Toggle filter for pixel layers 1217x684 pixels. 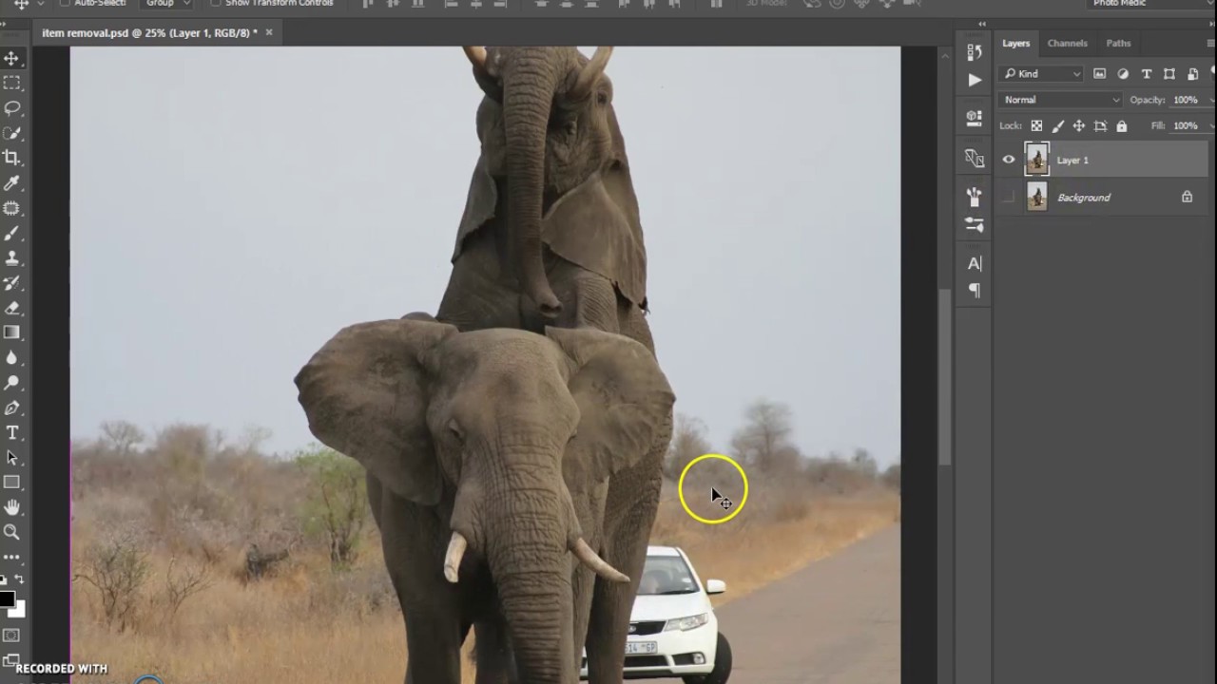[x=1100, y=74]
